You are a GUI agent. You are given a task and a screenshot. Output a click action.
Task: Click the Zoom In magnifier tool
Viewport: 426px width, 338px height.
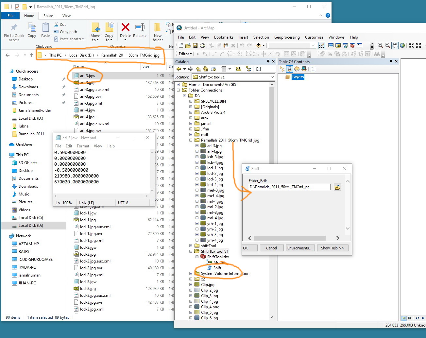[380, 45]
